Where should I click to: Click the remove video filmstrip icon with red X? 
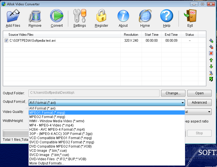point(211,47)
